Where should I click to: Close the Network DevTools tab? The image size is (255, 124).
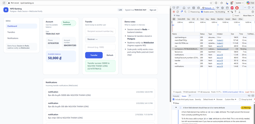(213, 8)
